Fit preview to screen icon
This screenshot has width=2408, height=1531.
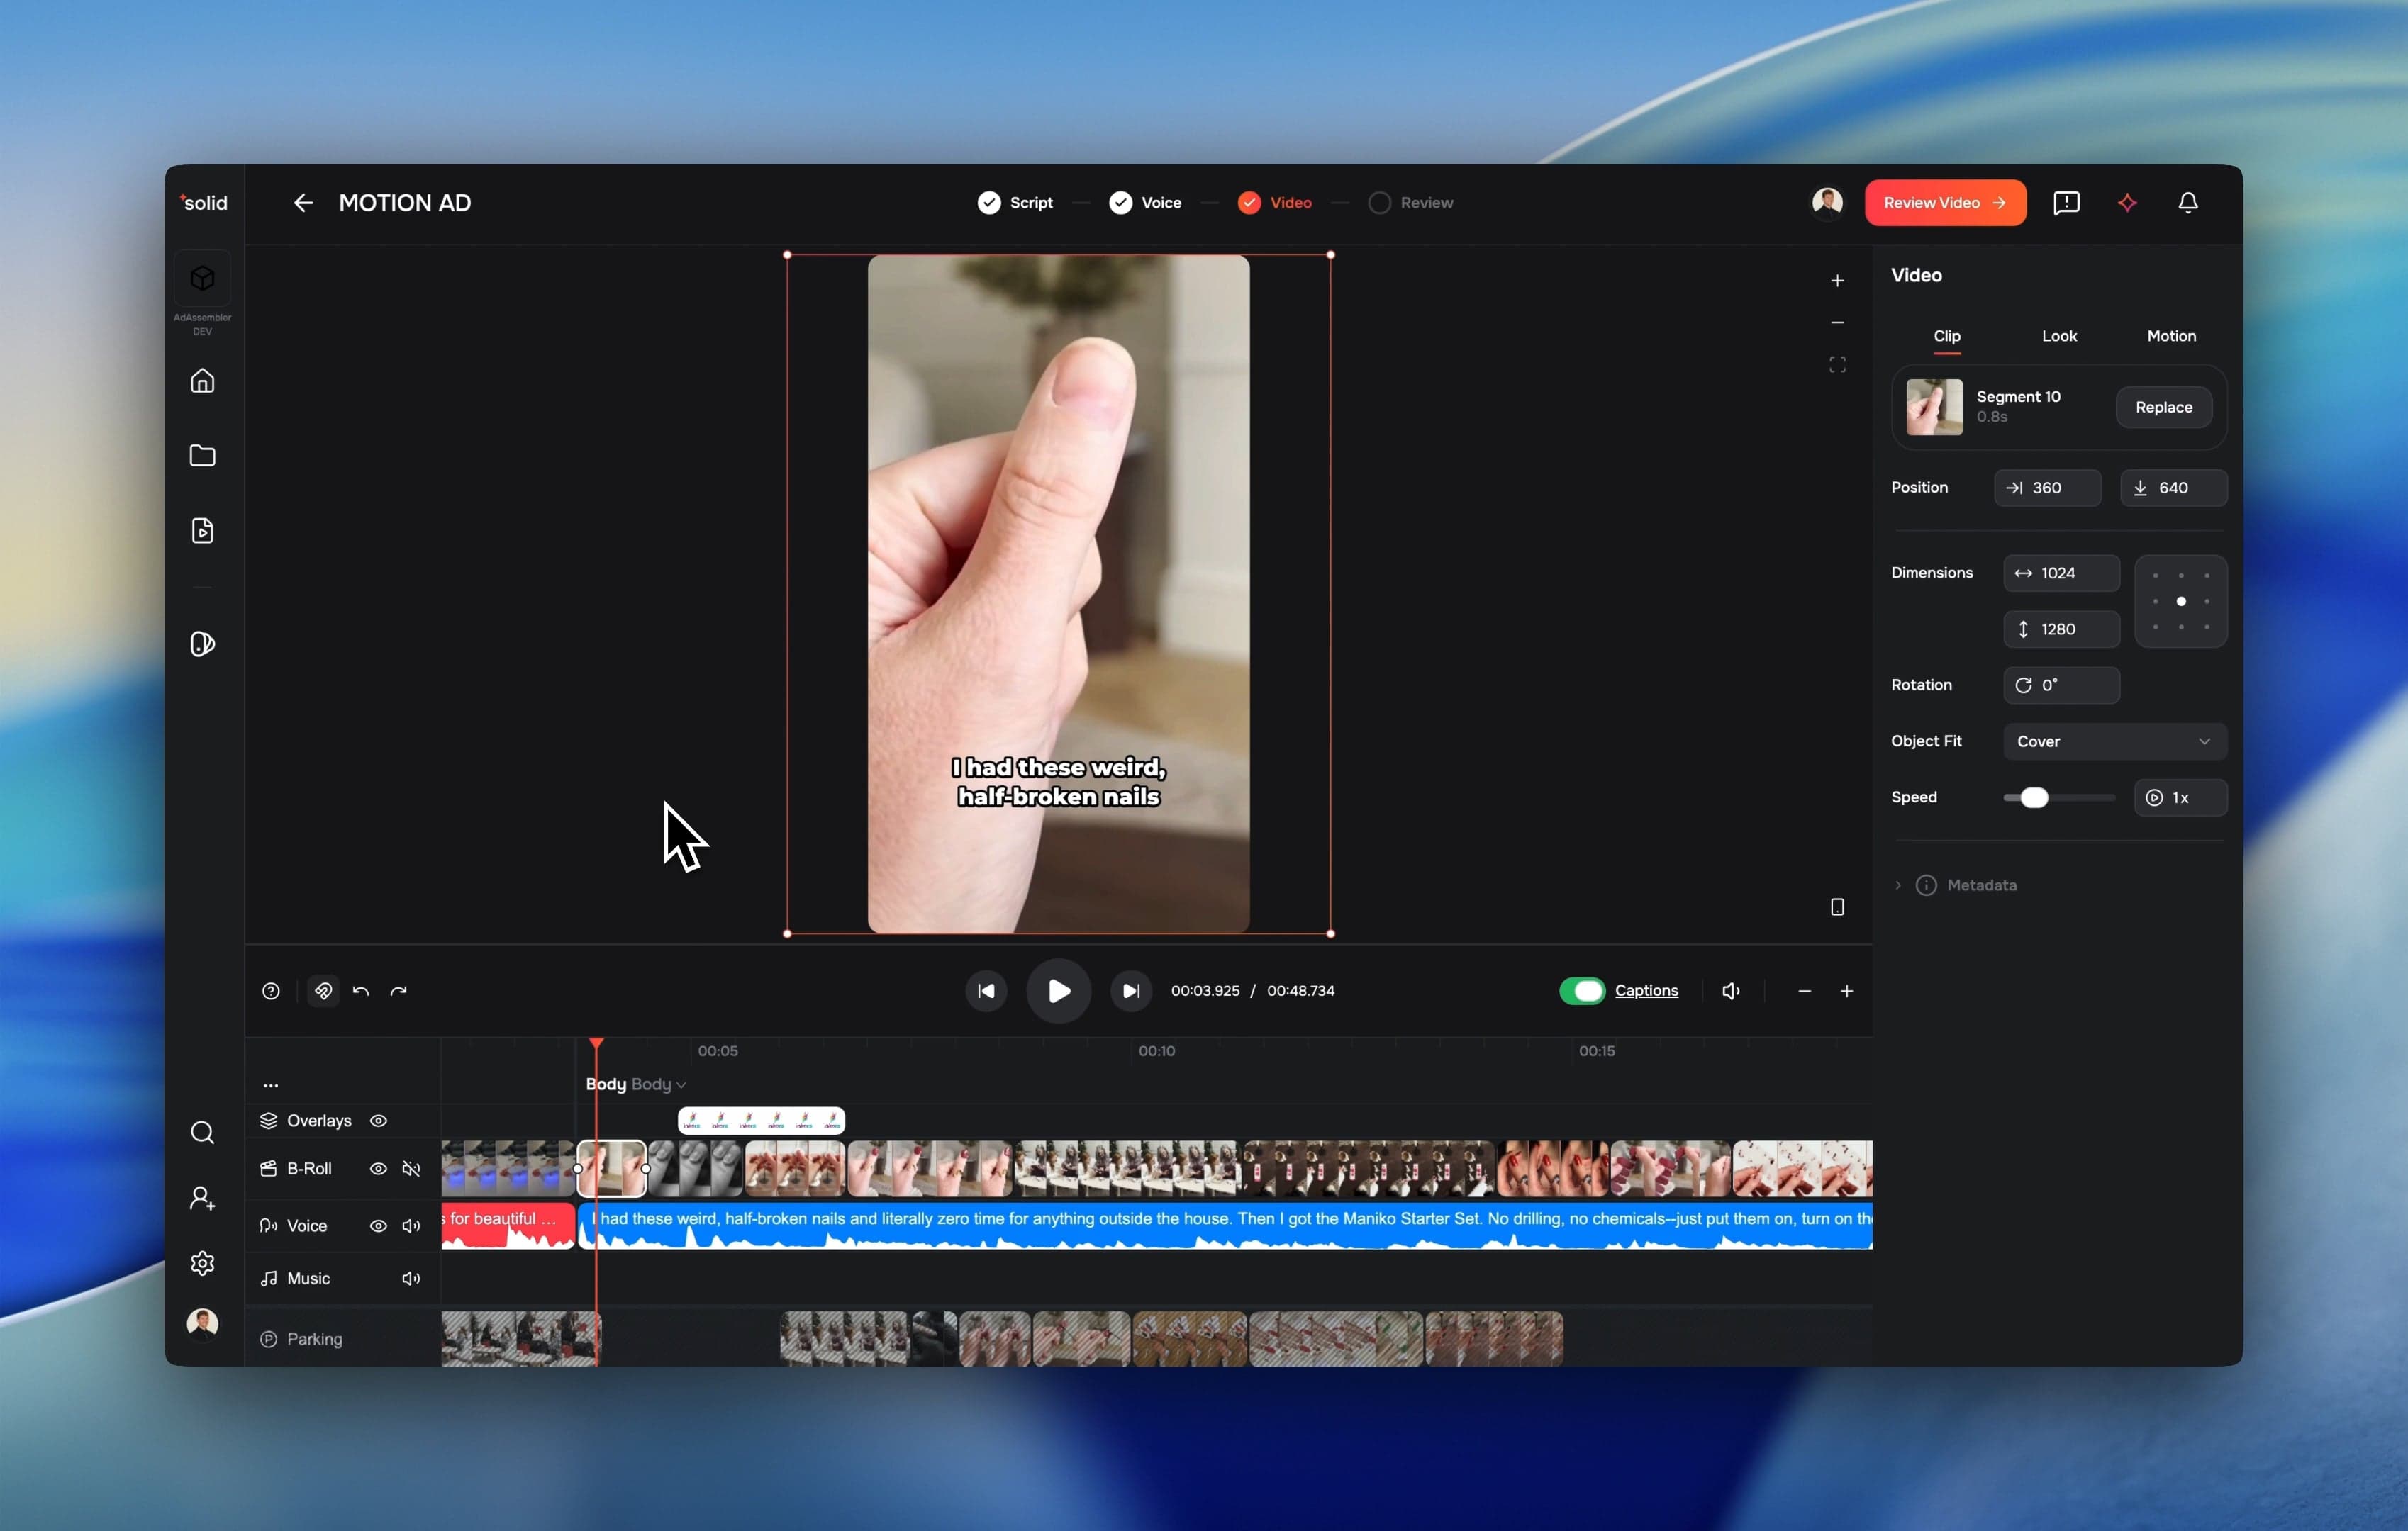1837,365
